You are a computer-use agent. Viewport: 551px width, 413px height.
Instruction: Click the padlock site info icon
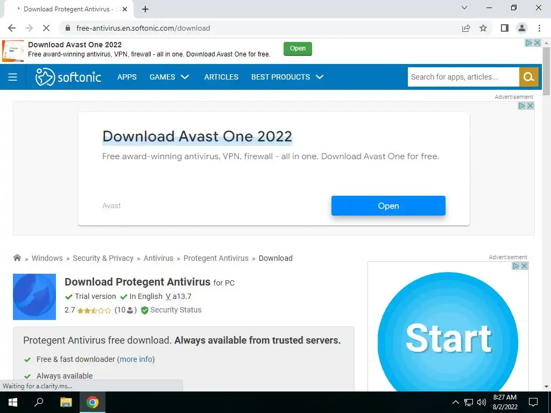pos(68,28)
